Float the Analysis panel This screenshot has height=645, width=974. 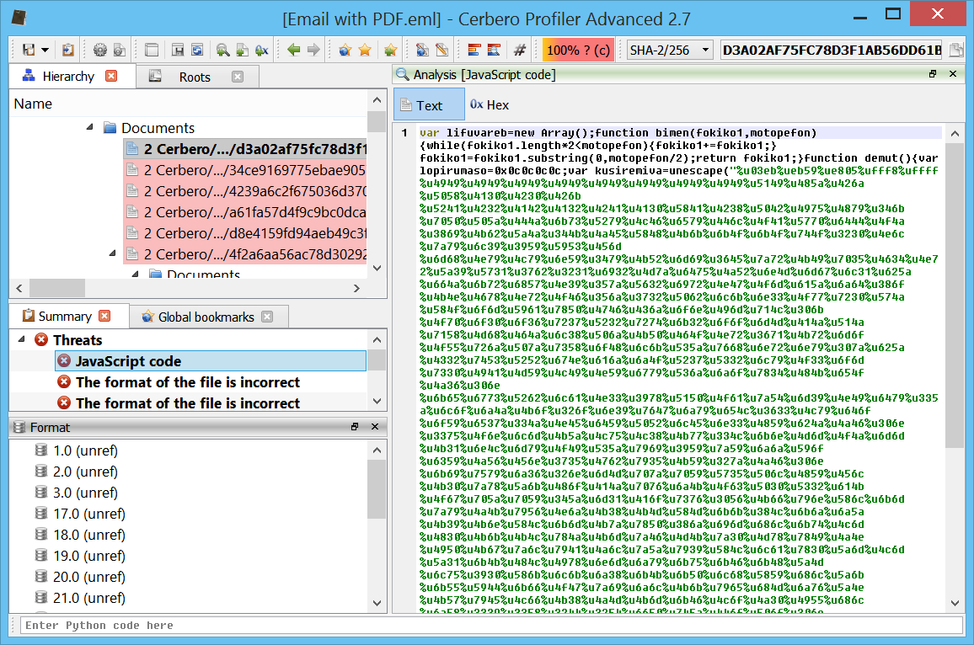click(933, 74)
